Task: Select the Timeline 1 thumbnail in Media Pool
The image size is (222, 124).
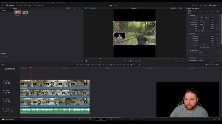Action: coord(25,12)
